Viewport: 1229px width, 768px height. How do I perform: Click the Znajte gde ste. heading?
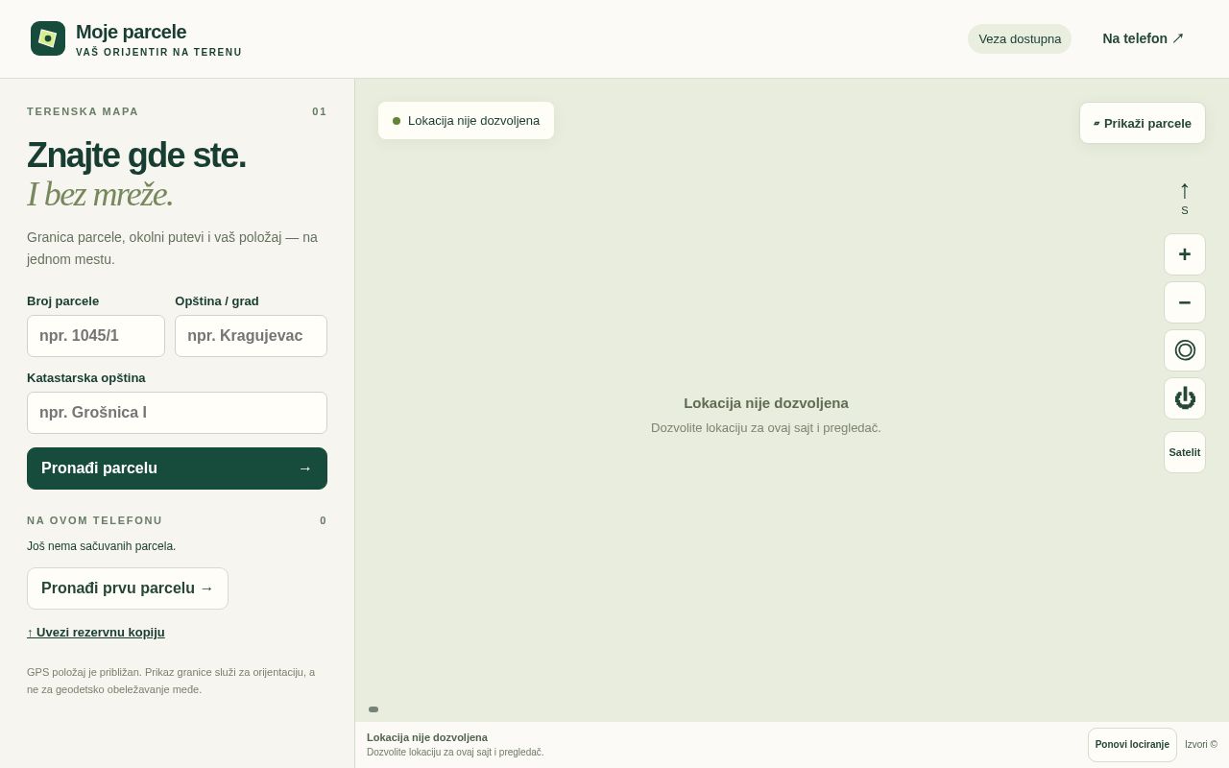[136, 156]
